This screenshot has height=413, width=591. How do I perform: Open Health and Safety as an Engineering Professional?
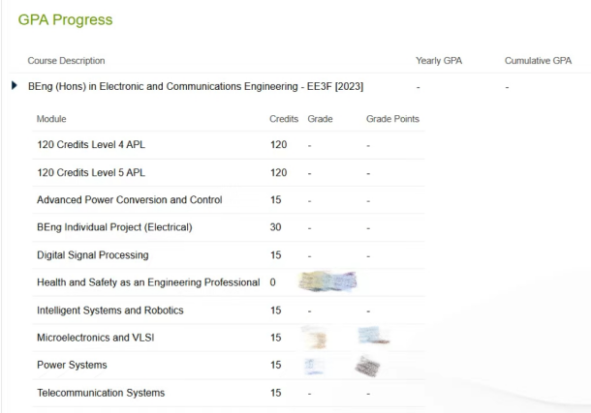[x=148, y=283]
